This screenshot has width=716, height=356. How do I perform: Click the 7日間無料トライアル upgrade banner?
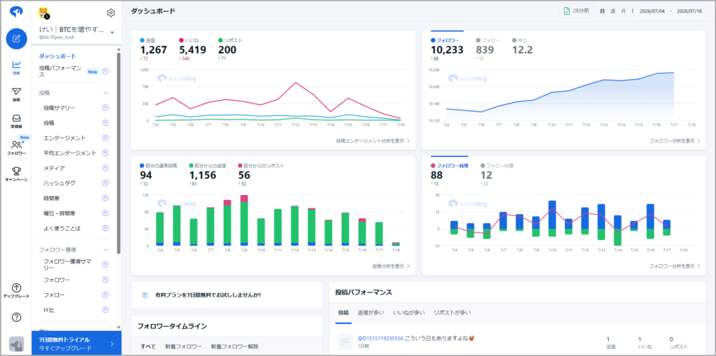click(x=76, y=343)
